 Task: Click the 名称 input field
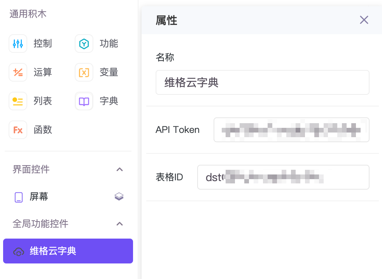click(x=262, y=82)
